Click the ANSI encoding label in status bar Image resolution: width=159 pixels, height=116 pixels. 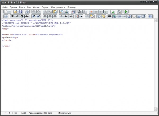(23, 113)
